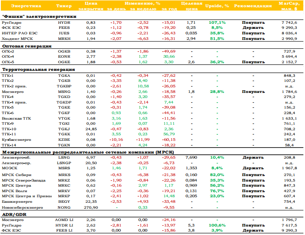Click the 'Upside, %' header
Image resolution: width=305 pixels, height=235 pixels.
click(x=217, y=6)
